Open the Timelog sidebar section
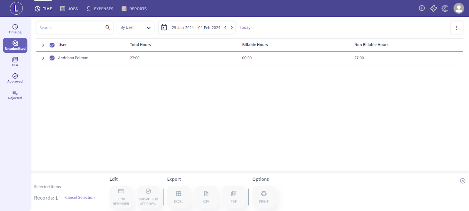This screenshot has height=211, width=469. tap(15, 29)
